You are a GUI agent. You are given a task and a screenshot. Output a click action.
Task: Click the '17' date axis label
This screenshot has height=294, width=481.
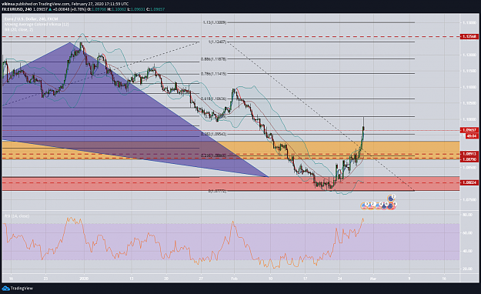[x=306, y=279]
